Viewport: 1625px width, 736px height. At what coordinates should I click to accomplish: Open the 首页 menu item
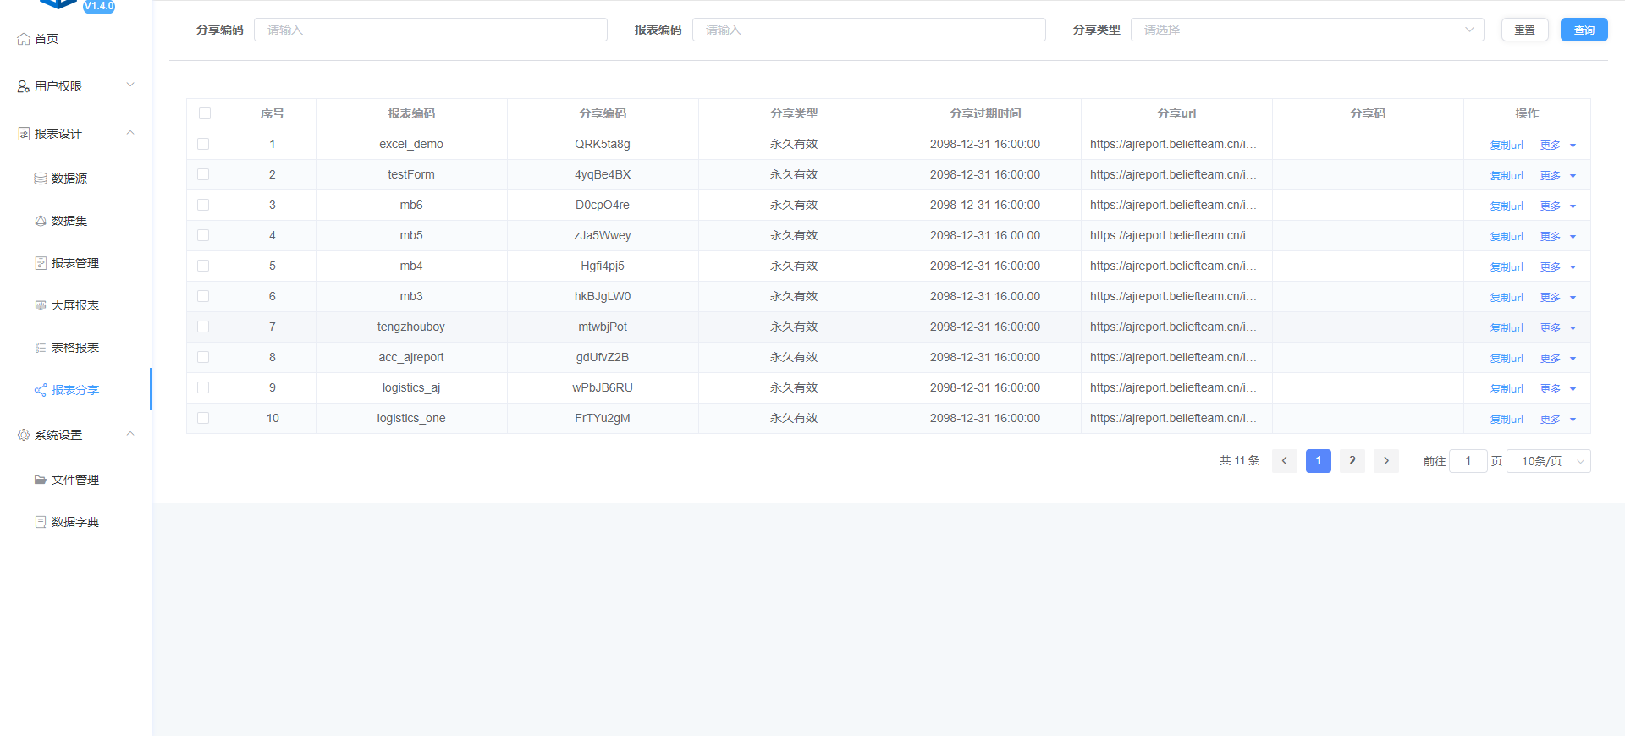pos(76,39)
